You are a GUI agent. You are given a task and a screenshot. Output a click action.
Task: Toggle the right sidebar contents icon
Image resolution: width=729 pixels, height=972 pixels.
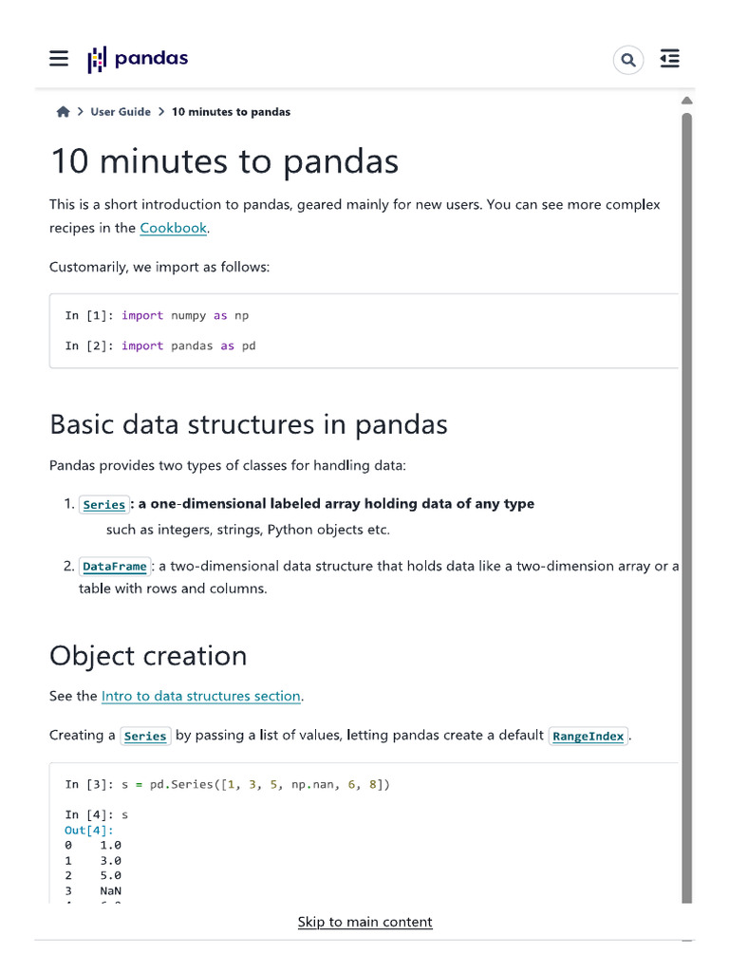(x=670, y=59)
